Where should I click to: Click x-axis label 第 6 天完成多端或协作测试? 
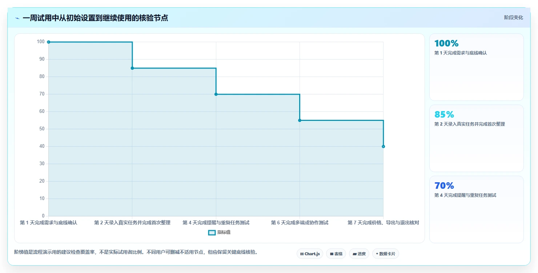300,223
